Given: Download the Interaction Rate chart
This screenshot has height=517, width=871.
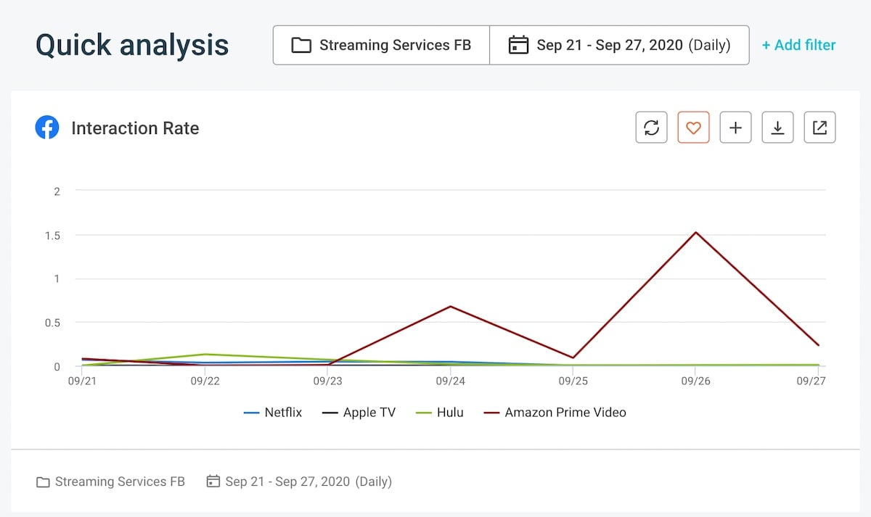Looking at the screenshot, I should click(x=777, y=128).
